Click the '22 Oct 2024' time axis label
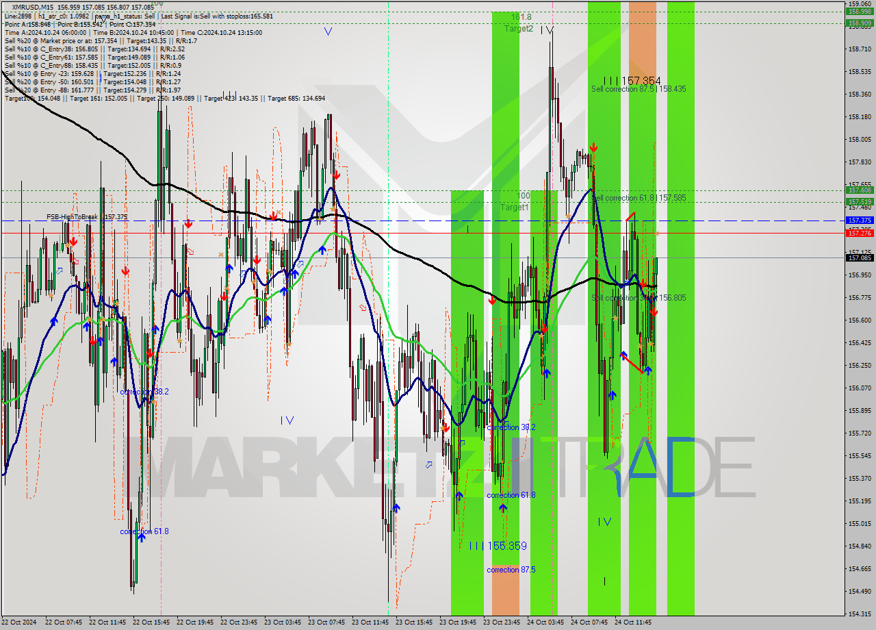Image resolution: width=876 pixels, height=630 pixels. pyautogui.click(x=19, y=622)
